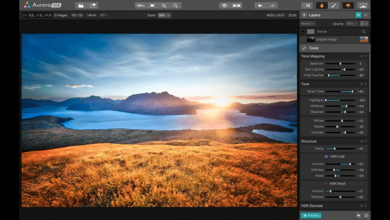Screen dimensions: 390x220
Task: Click the Presets button
Action: click(x=311, y=216)
